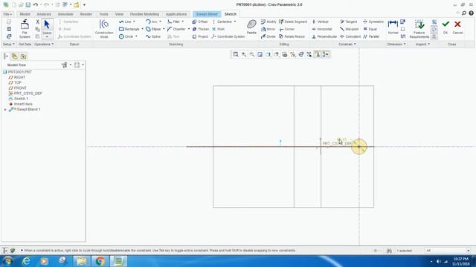This screenshot has height=267, width=476.
Task: Select the Arc sketch tool
Action: click(x=152, y=22)
